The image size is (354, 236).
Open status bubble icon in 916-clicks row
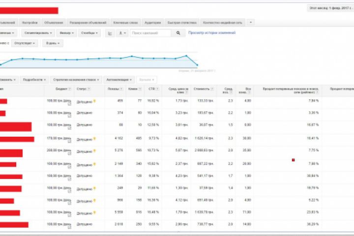94,213
